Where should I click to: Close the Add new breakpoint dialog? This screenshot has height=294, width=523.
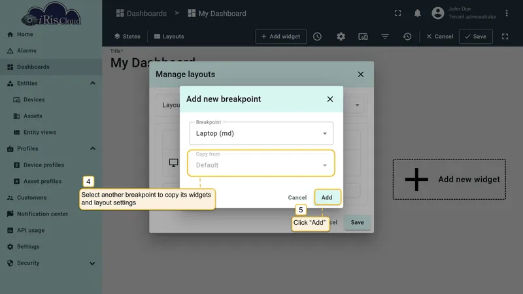pos(330,99)
